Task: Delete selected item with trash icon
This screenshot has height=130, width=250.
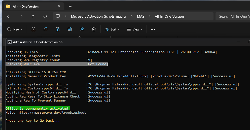Action: (x=94, y=29)
